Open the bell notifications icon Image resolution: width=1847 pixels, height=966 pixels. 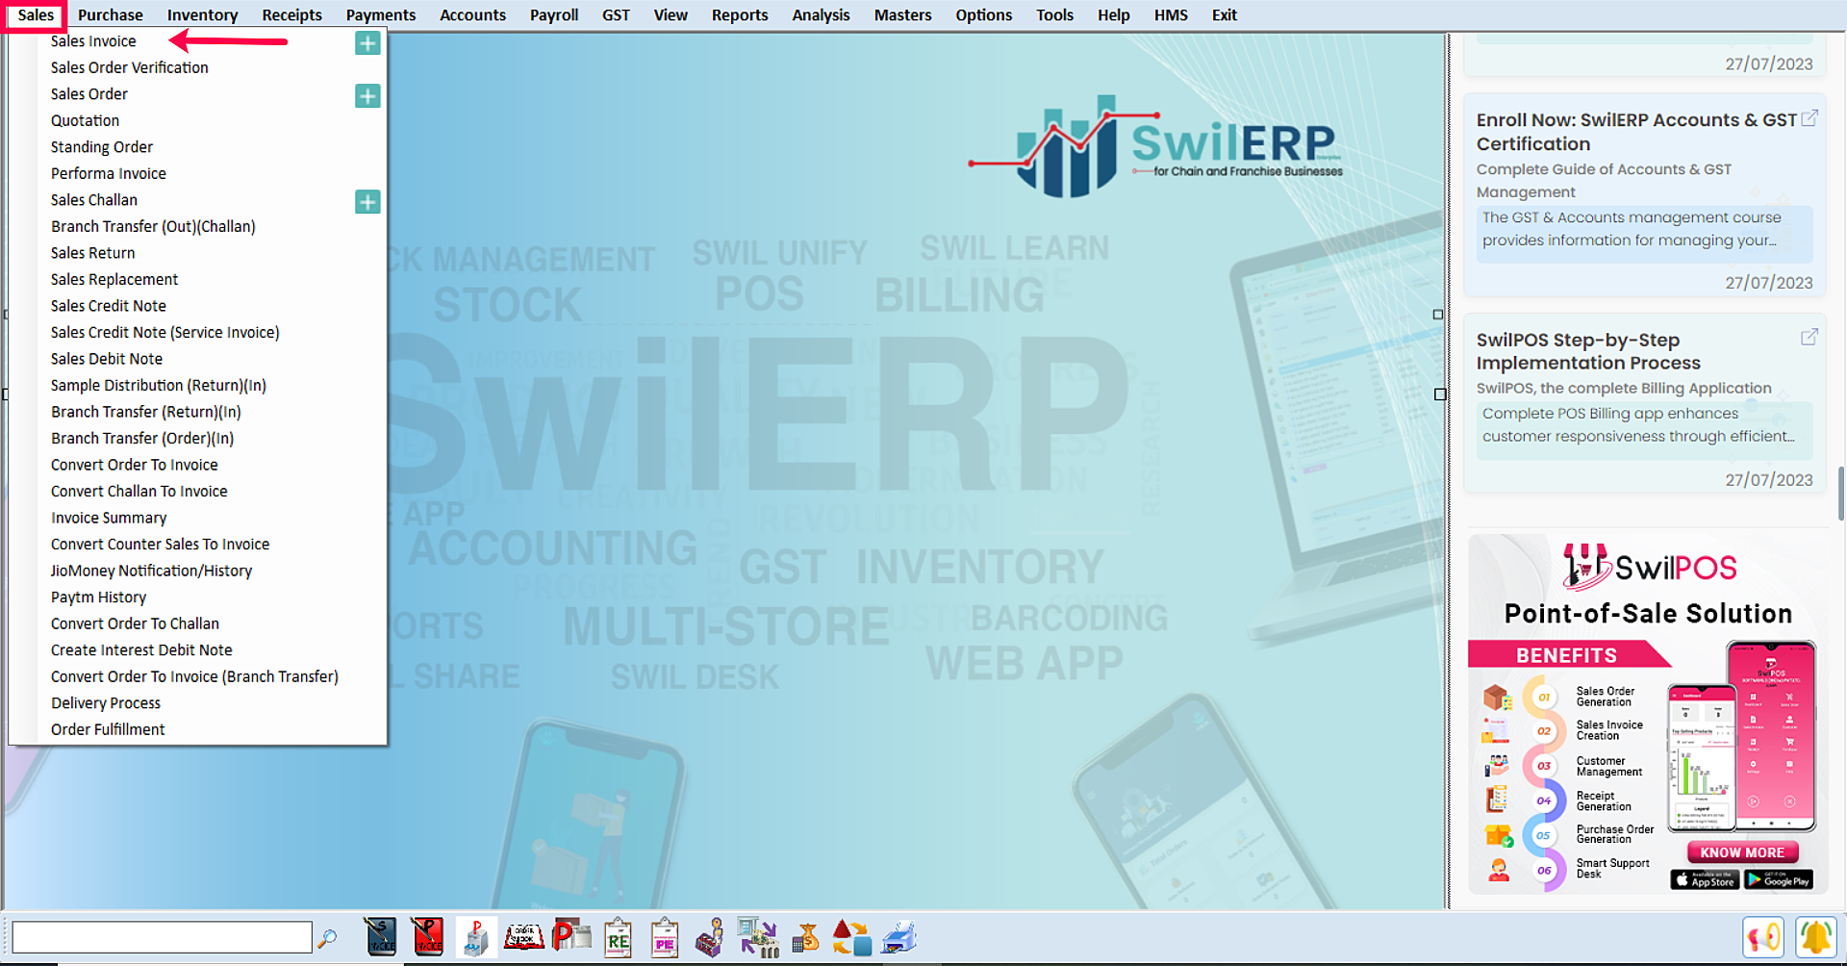coord(1816,937)
